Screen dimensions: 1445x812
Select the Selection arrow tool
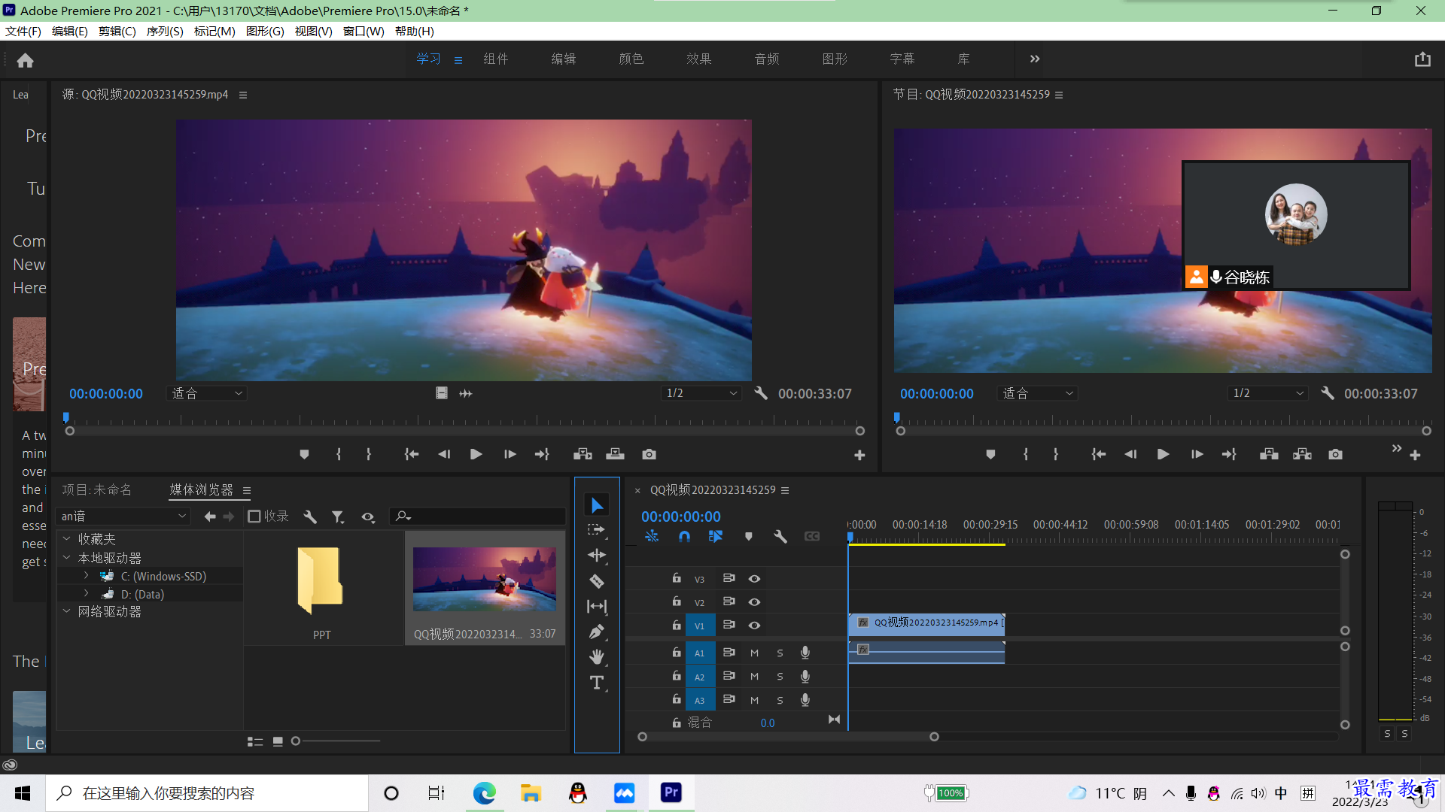tap(597, 505)
